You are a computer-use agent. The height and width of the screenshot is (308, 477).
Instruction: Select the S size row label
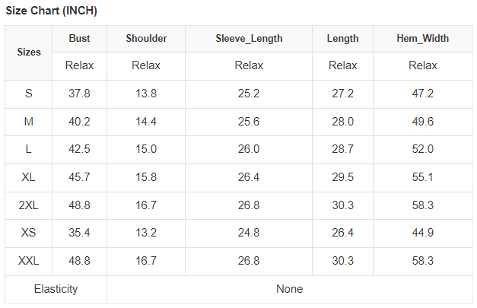pos(29,94)
